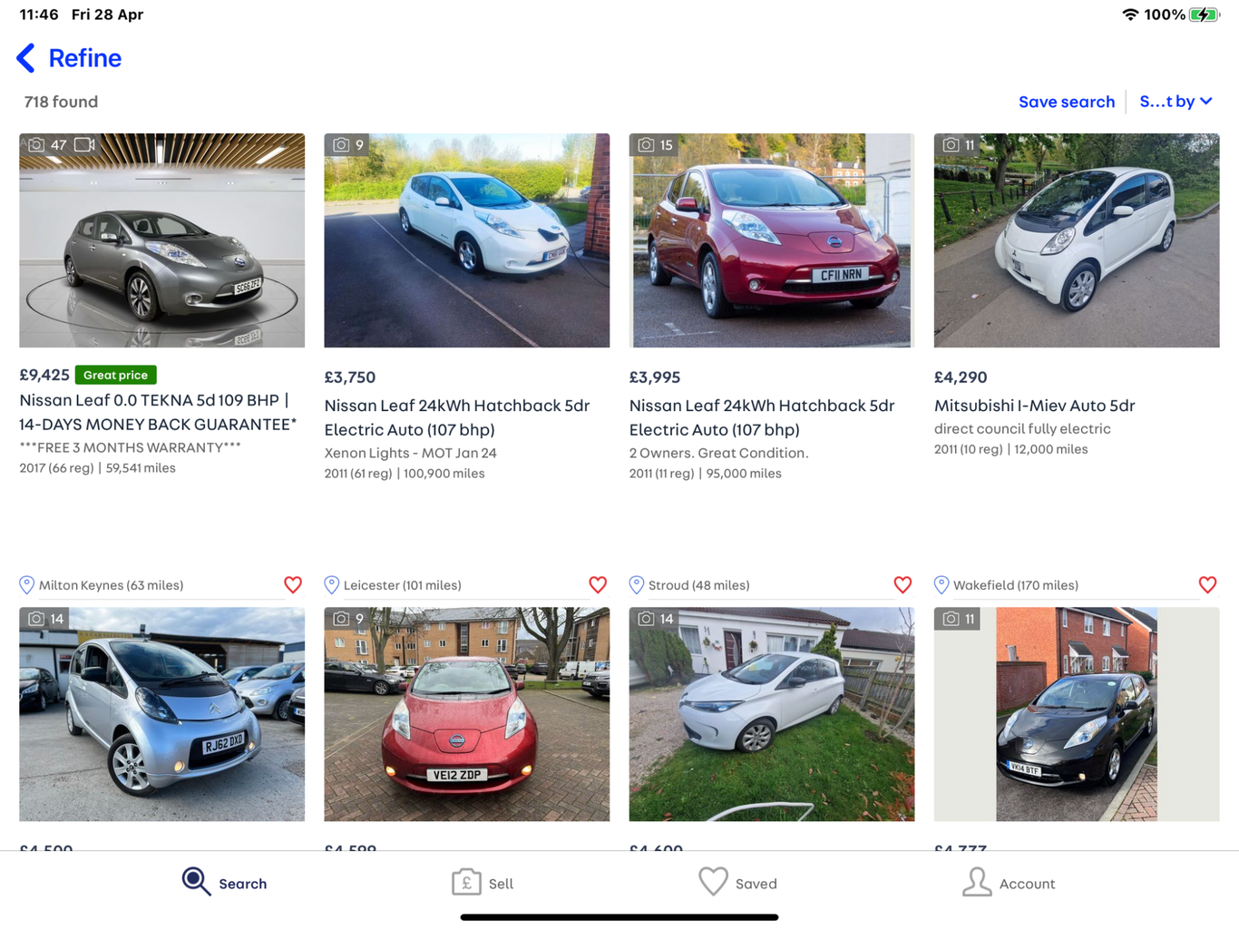Tap the magnifier Search icon
1239x930 pixels.
pyautogui.click(x=196, y=881)
